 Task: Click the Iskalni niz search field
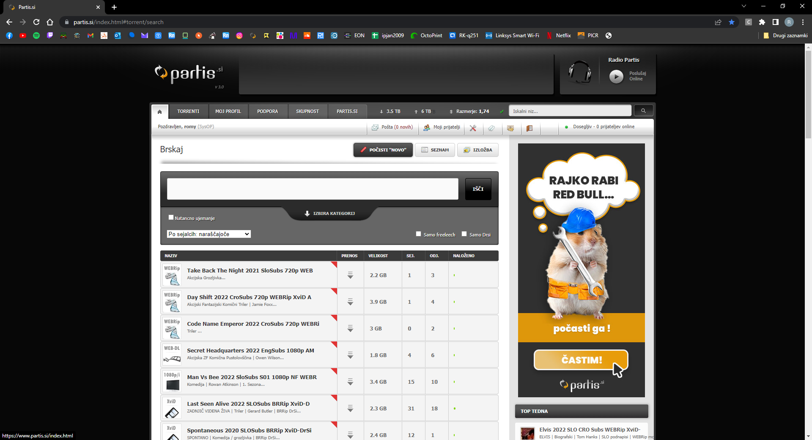570,111
